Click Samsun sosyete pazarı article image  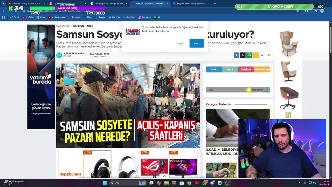[128, 106]
